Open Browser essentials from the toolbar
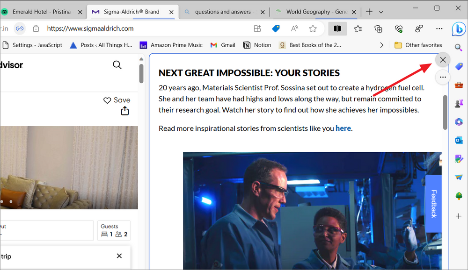The height and width of the screenshot is (270, 468). [399, 28]
